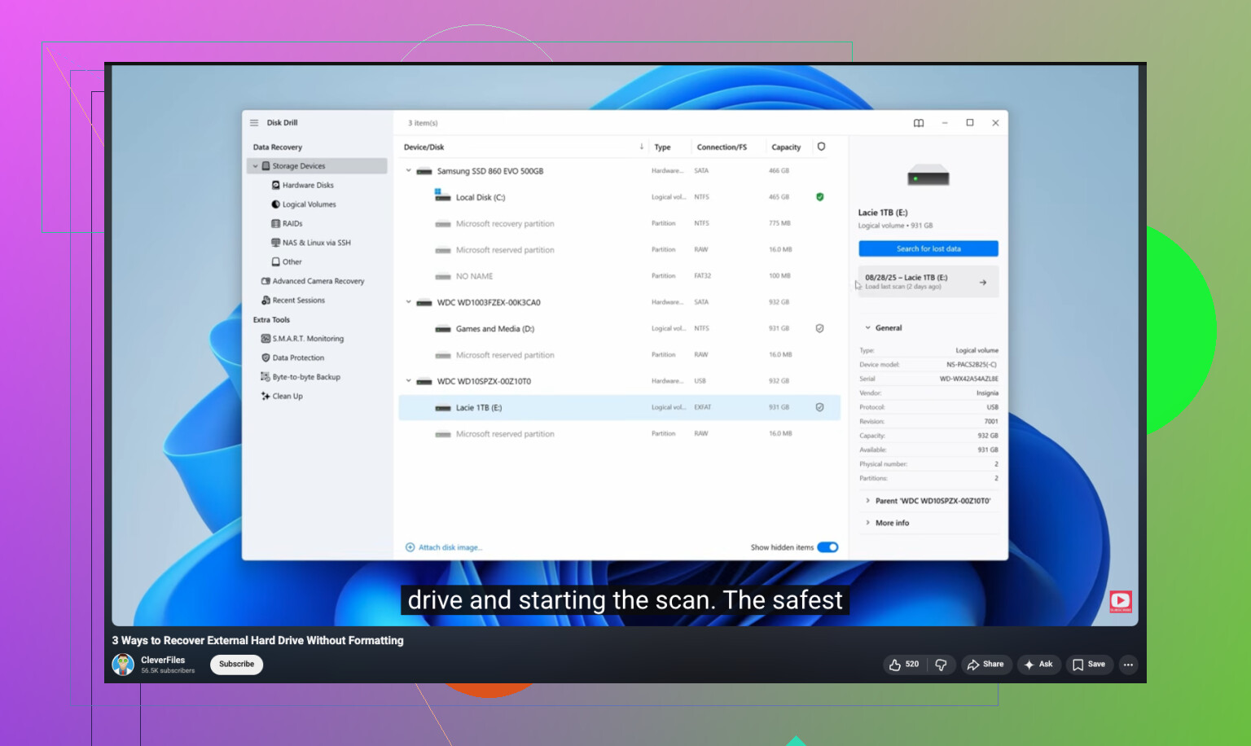1251x746 pixels.
Task: Sort by Connection/FS column
Action: (722, 147)
